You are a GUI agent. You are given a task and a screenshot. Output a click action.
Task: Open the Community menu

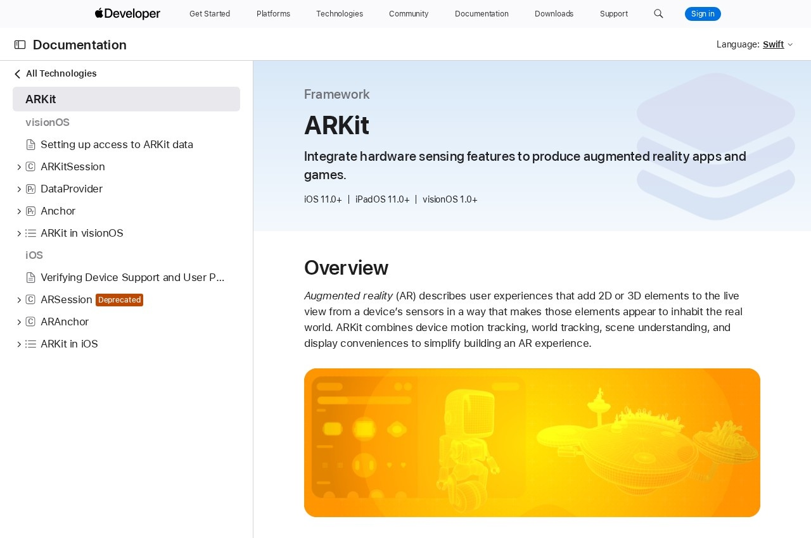point(409,13)
